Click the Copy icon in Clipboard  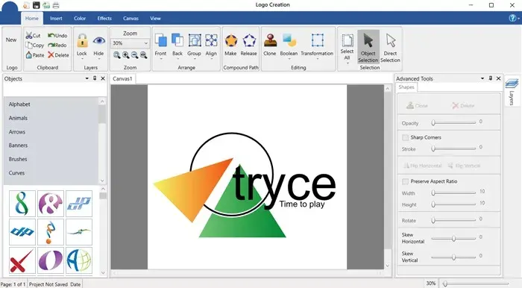(29, 45)
